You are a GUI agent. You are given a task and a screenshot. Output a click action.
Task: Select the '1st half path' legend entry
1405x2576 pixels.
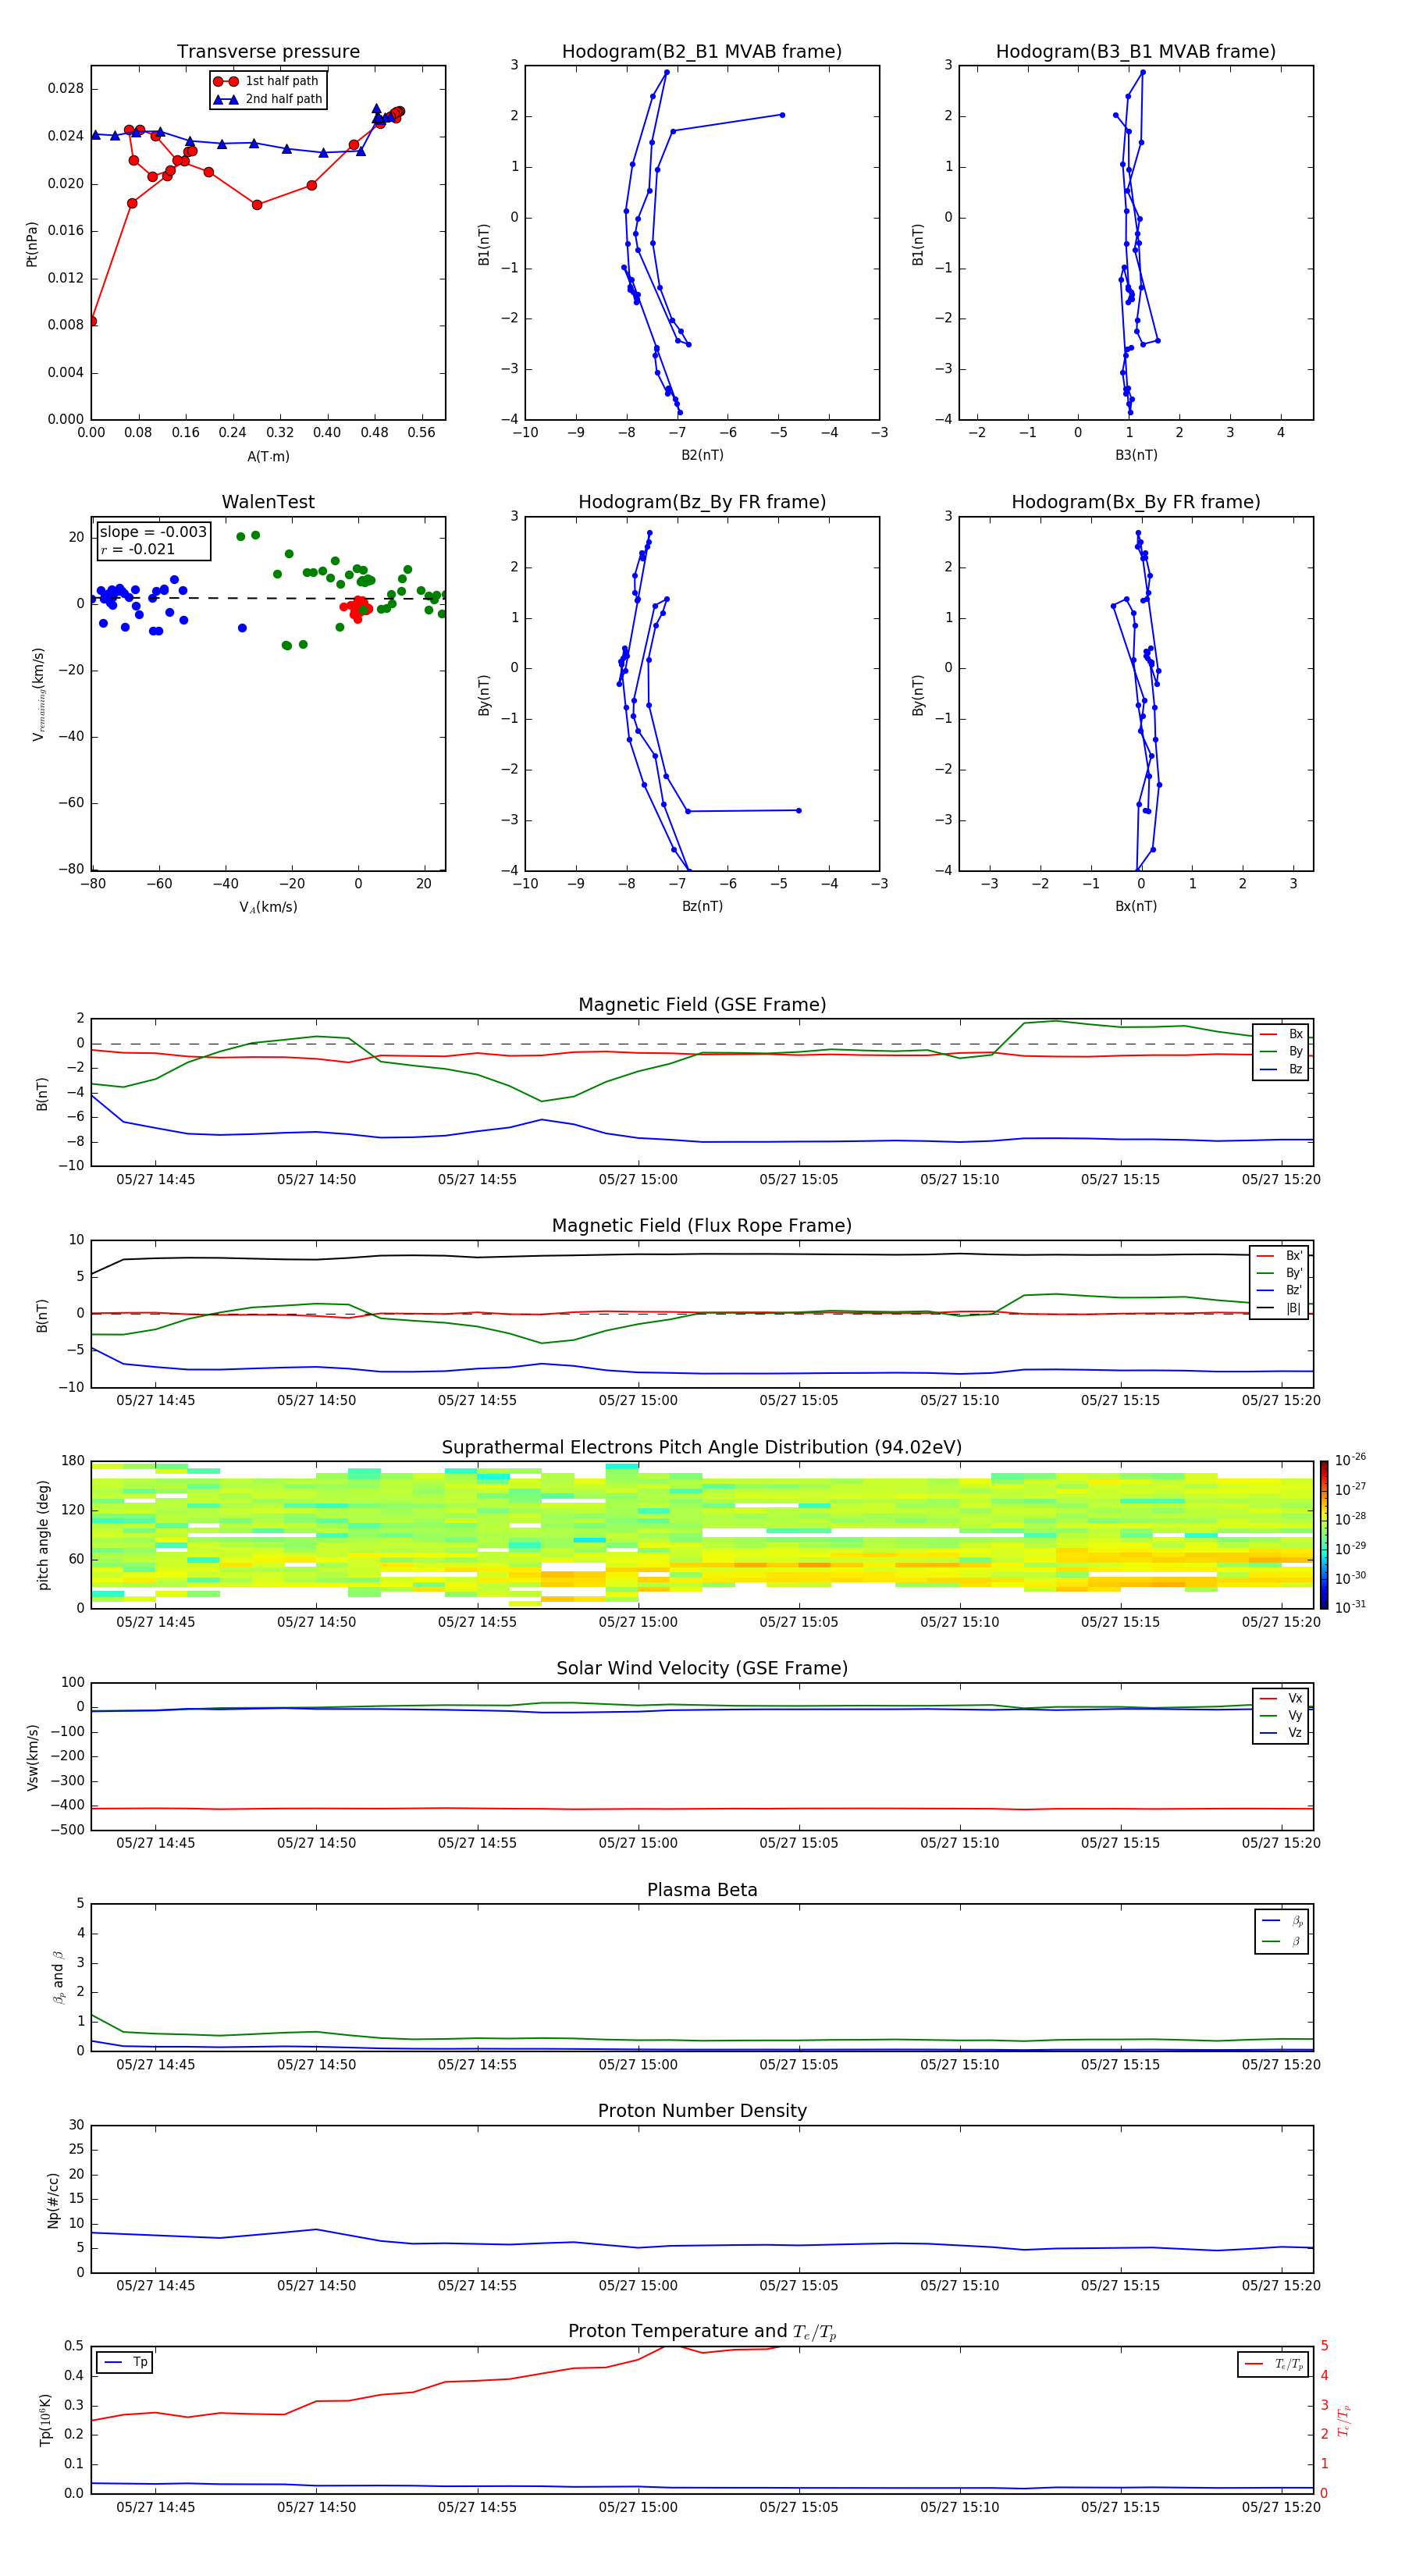pos(267,81)
